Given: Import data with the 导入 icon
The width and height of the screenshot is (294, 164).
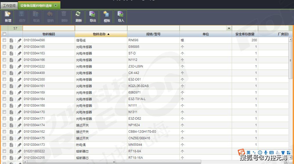Looking at the screenshot, I should click(x=121, y=17).
